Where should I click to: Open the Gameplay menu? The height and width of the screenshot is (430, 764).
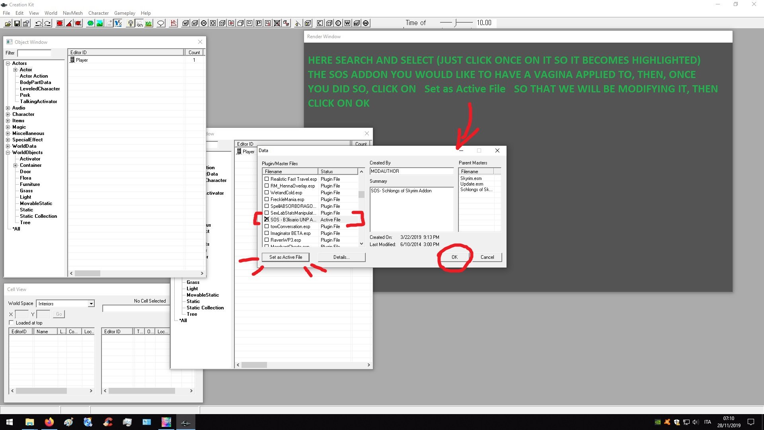[125, 13]
